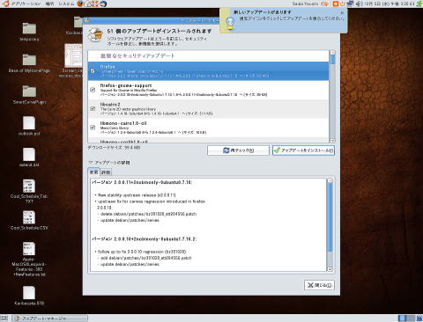
Task: Click the 閉じる close button
Action: pos(319,285)
